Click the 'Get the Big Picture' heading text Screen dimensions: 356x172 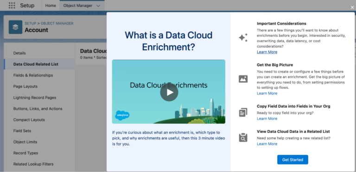click(x=275, y=65)
